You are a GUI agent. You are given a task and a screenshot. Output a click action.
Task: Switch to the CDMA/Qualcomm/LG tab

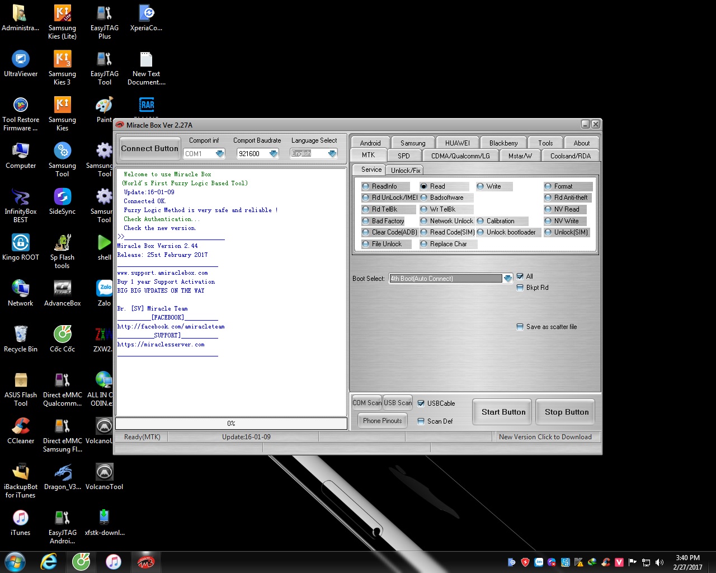(460, 156)
